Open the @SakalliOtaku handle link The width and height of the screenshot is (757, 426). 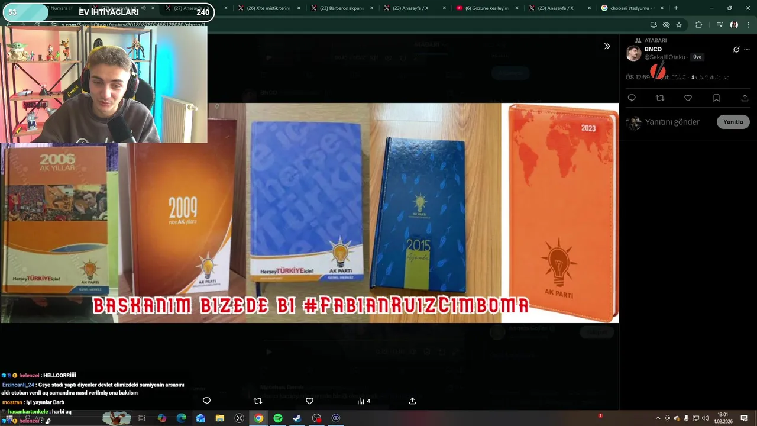(665, 57)
